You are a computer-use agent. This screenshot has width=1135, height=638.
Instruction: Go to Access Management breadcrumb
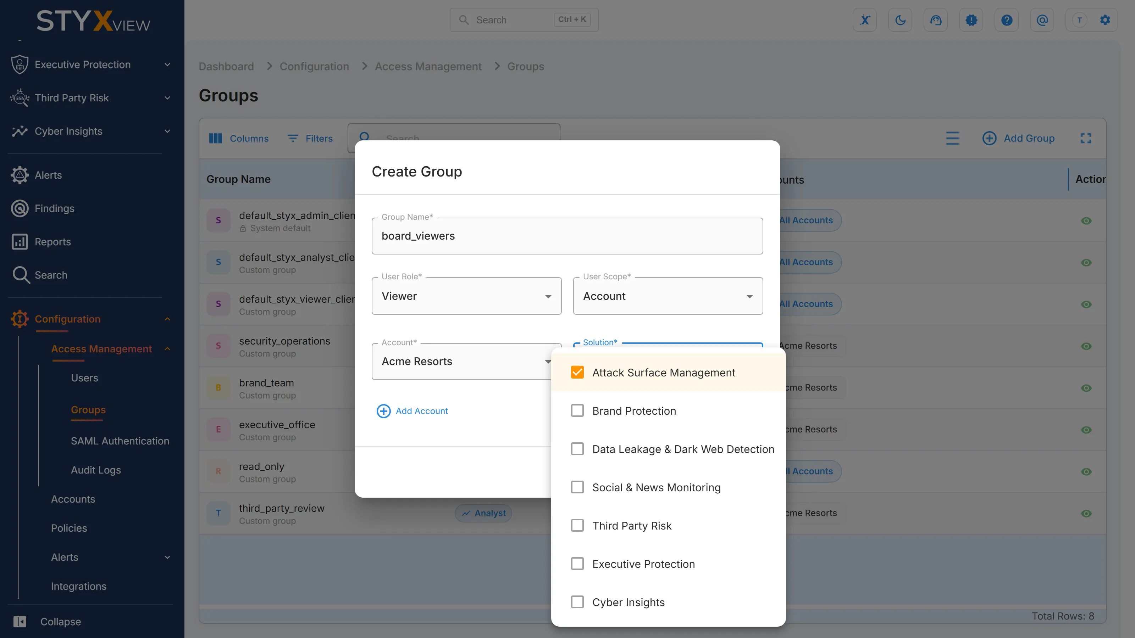[x=428, y=67]
